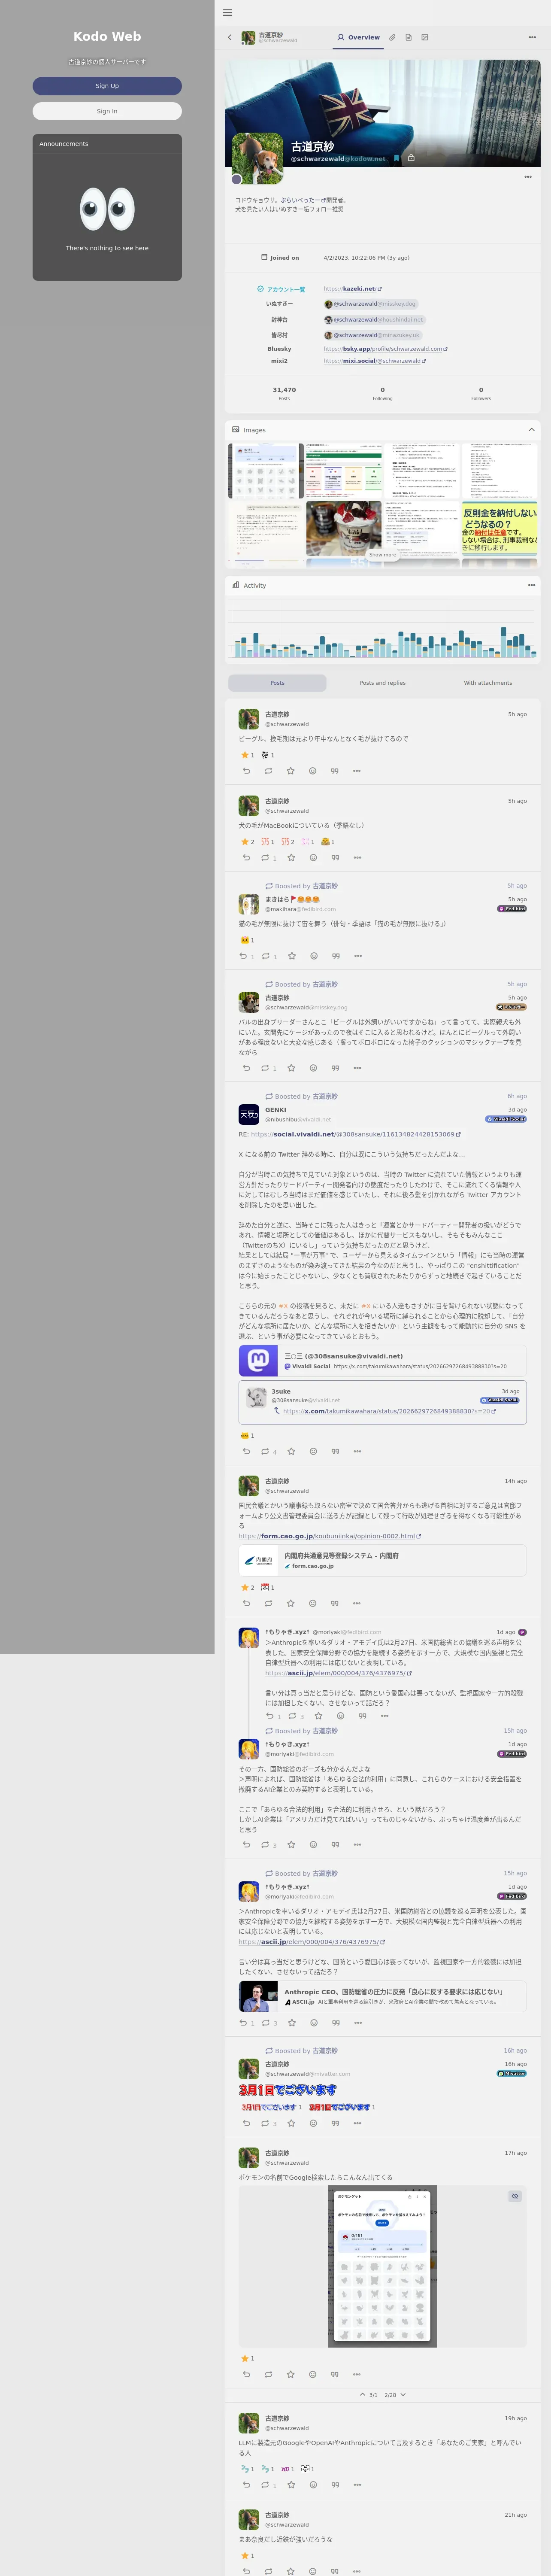Favorite GENKI's boosted post with the star
Screen dimensions: 551x2576
pyautogui.click(x=291, y=1451)
